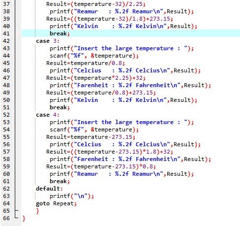
Task: Click the 'goto Repeat;' statement
Action: [x=56, y=203]
